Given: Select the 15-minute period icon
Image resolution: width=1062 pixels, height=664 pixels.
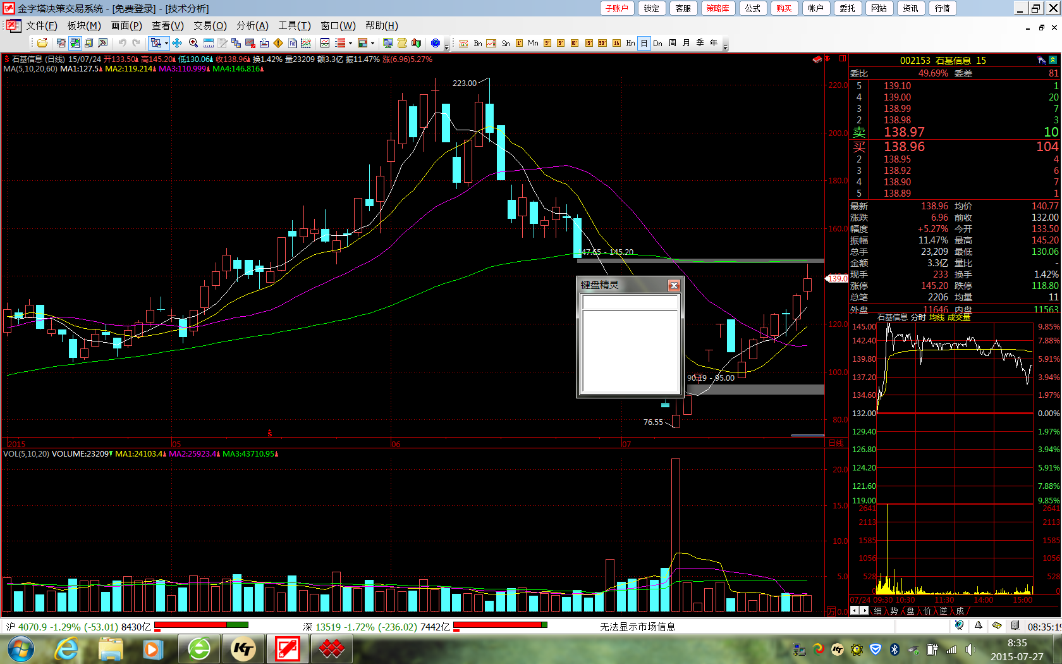Looking at the screenshot, I should click(x=589, y=43).
